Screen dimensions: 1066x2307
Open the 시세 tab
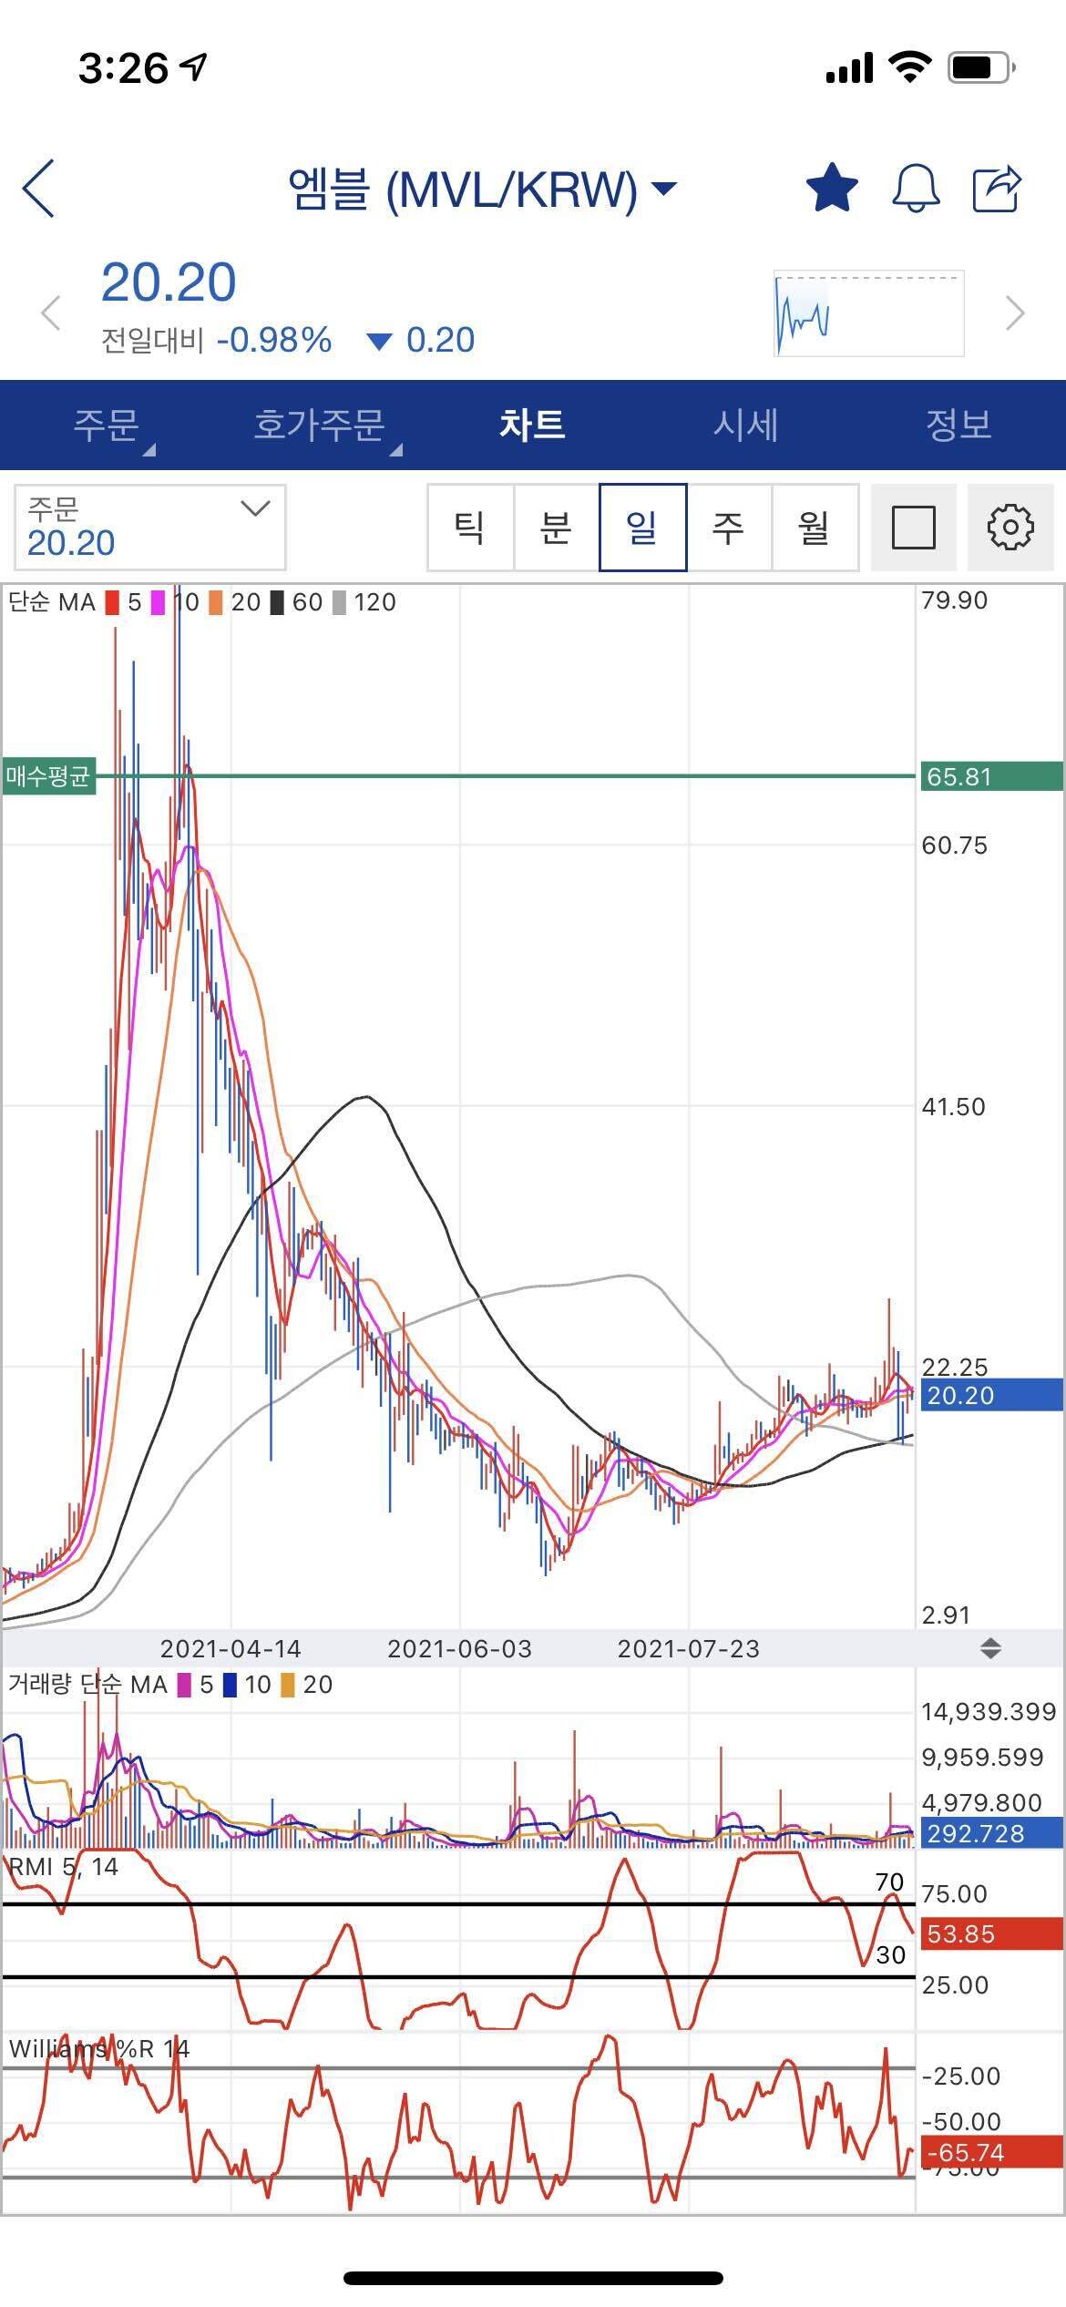[x=745, y=426]
